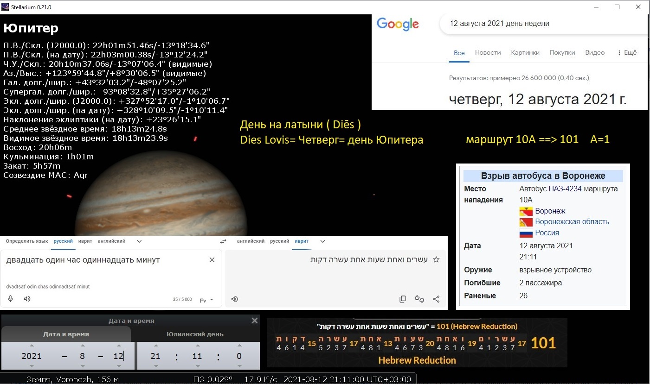Open the ПАЗ-4234 link
Image resolution: width=650 pixels, height=384 pixels.
click(565, 189)
